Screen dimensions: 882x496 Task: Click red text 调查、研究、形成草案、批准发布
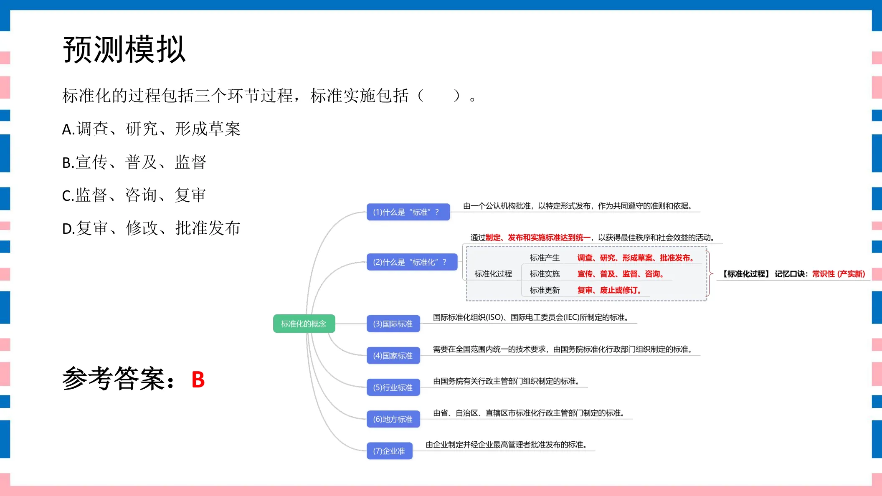coord(636,258)
